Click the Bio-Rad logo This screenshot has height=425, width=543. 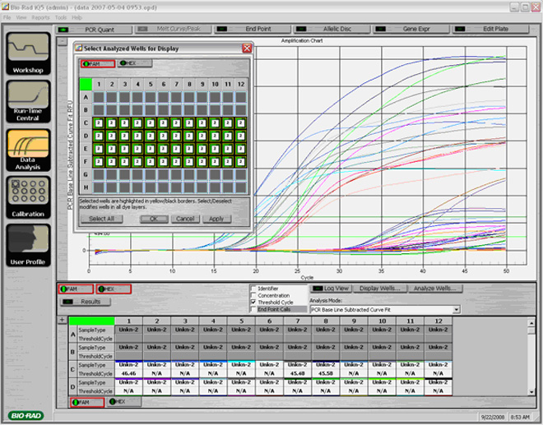point(26,415)
